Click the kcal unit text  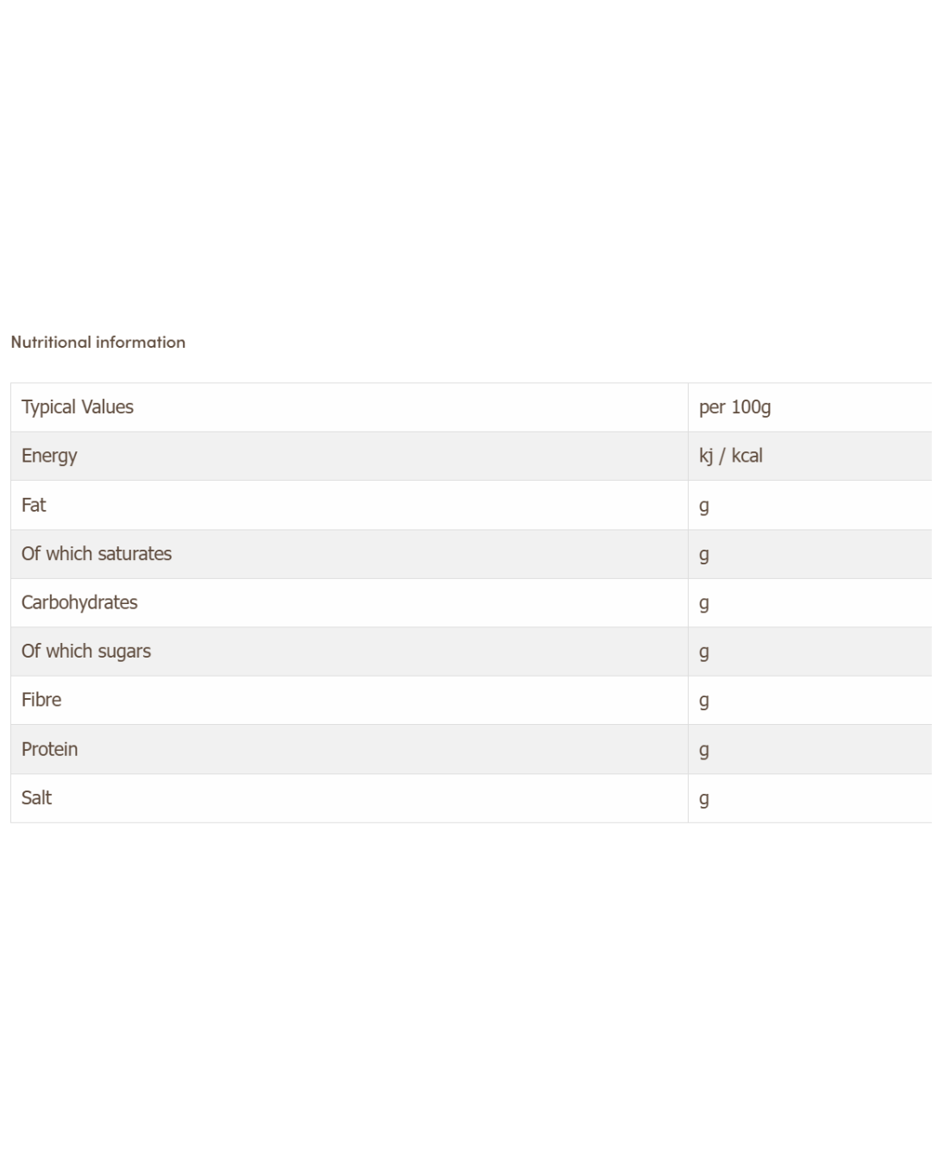[747, 456]
